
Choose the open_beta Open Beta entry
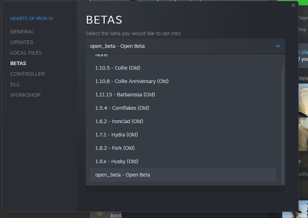click(x=122, y=174)
